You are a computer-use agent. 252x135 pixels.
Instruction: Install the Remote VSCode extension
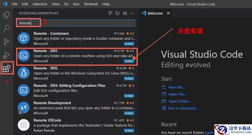[x=129, y=131]
